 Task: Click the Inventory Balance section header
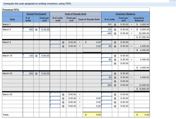pos(125,14)
